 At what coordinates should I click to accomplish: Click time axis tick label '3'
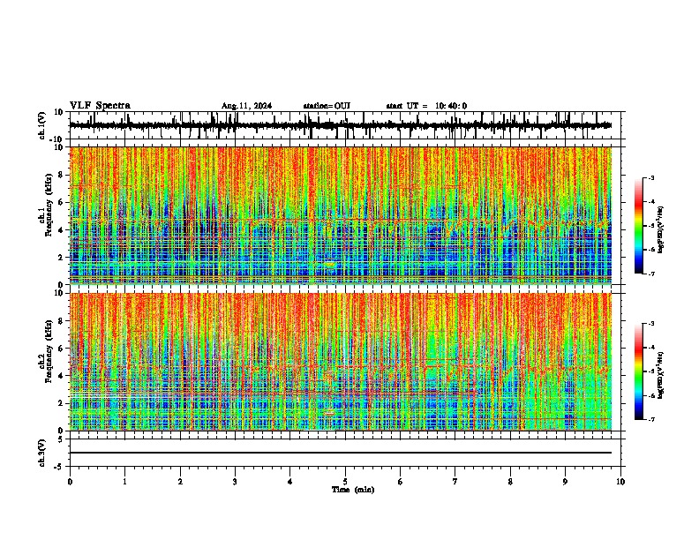(x=235, y=482)
